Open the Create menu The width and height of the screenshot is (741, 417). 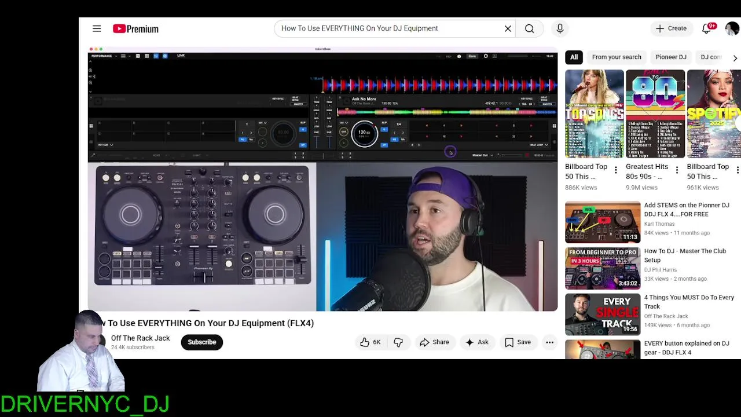coord(672,28)
